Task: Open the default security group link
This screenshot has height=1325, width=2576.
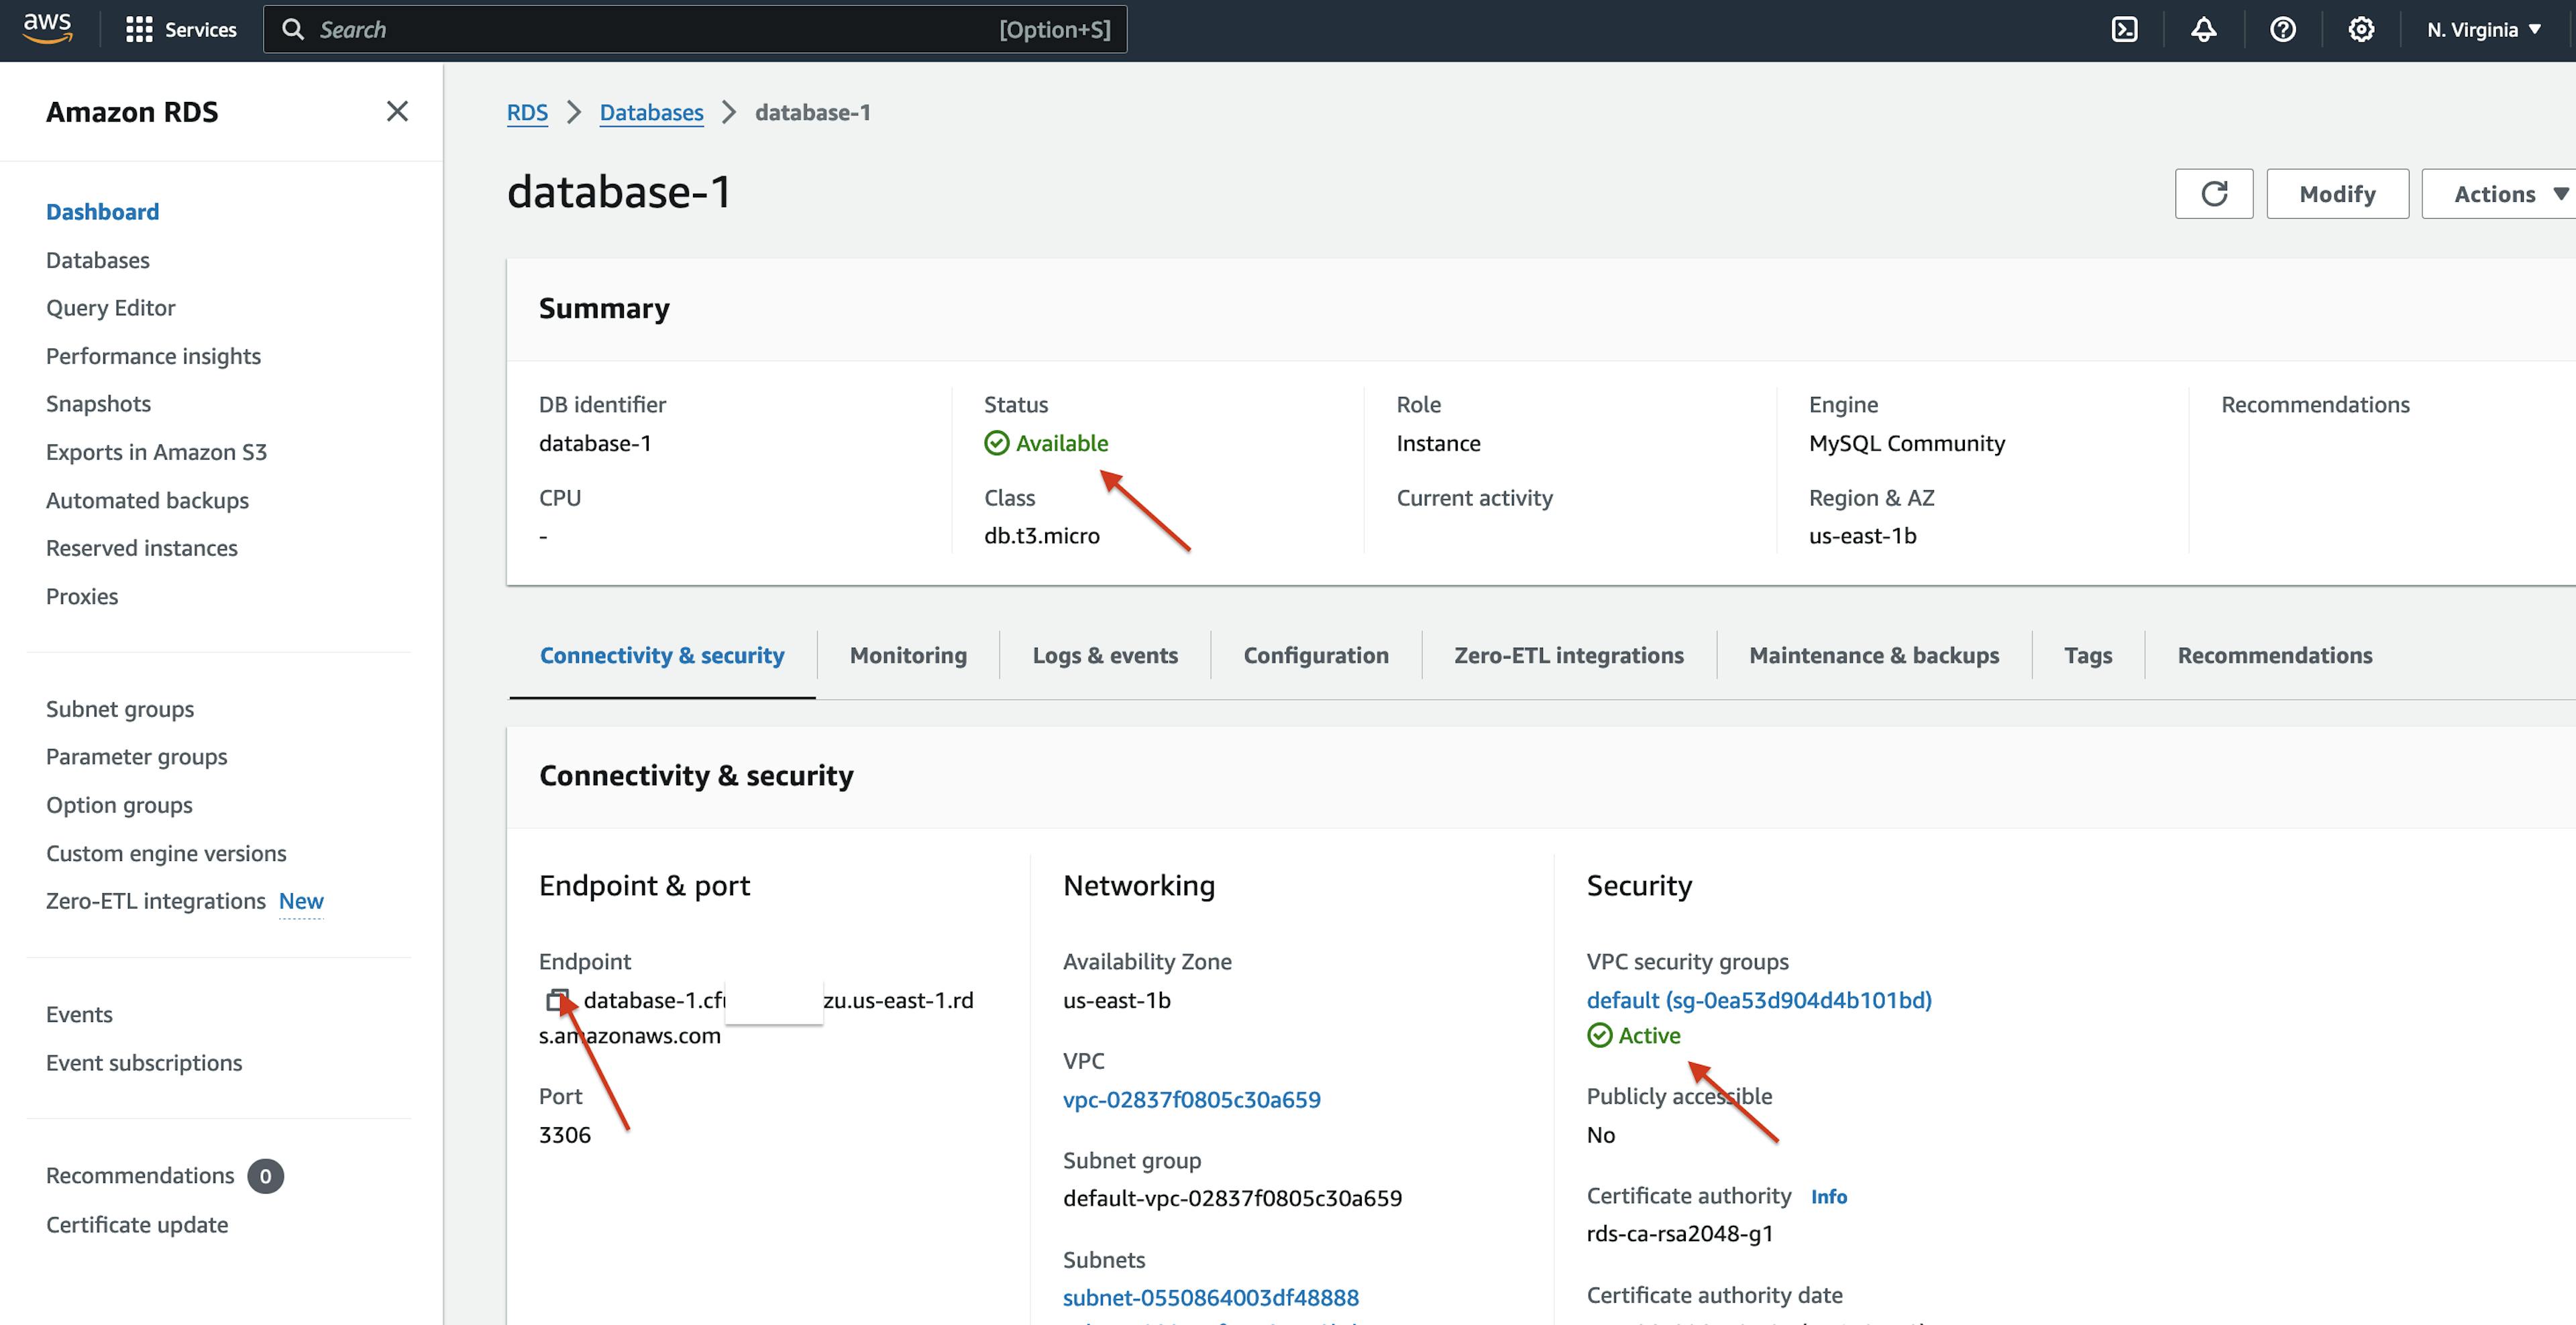Action: point(1759,999)
